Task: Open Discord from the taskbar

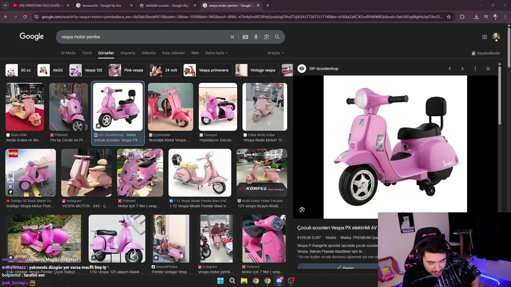Action: point(279,281)
